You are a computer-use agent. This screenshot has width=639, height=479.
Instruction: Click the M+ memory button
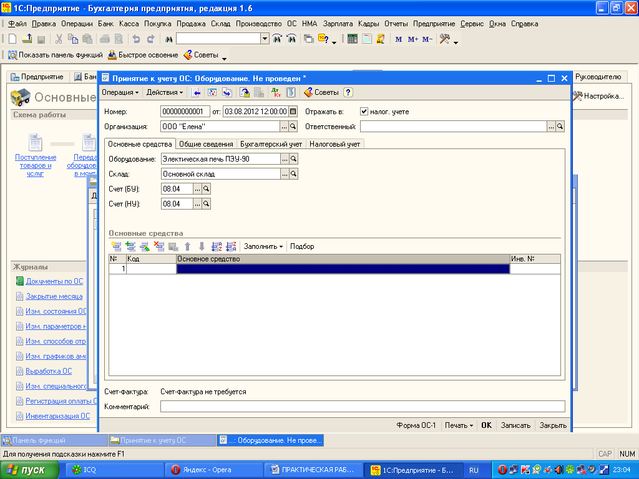tap(413, 39)
